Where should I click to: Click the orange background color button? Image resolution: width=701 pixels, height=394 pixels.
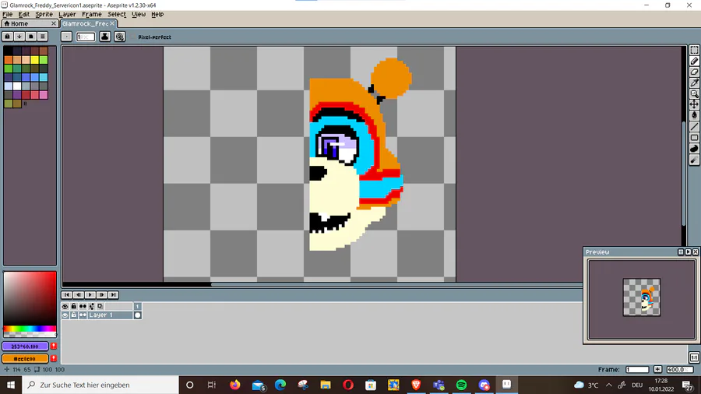(25, 359)
